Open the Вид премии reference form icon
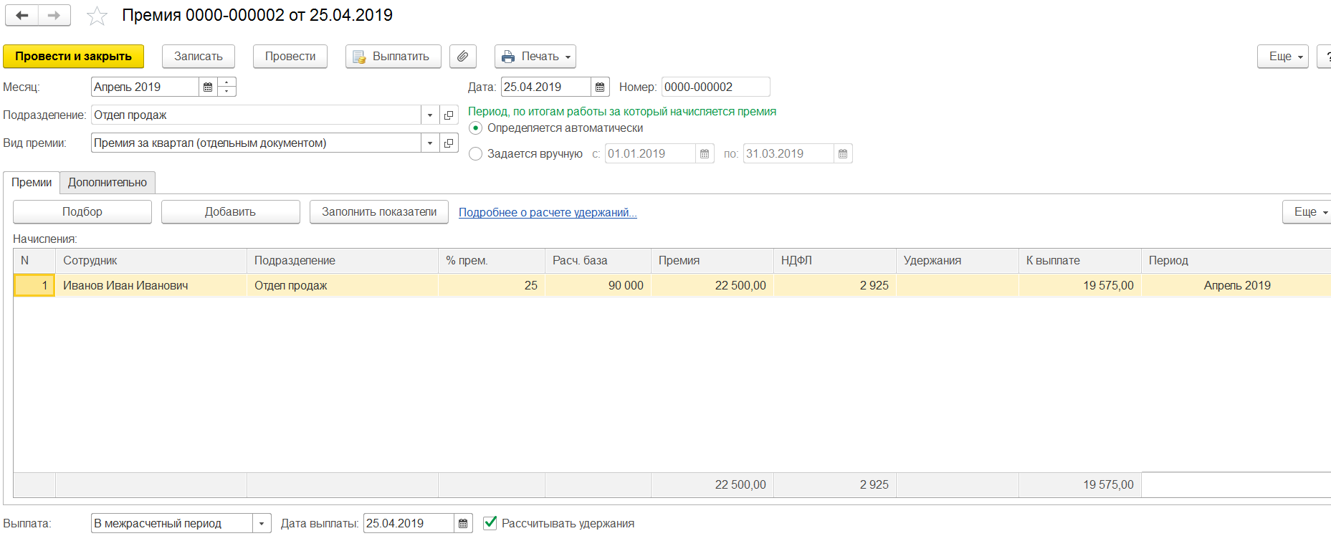Image resolution: width=1331 pixels, height=541 pixels. click(449, 143)
